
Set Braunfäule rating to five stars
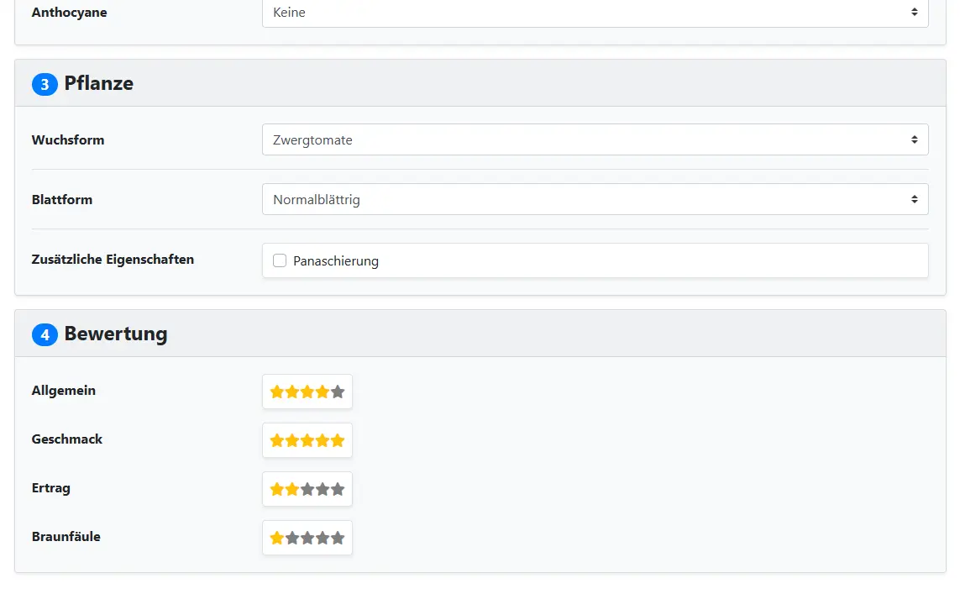338,538
